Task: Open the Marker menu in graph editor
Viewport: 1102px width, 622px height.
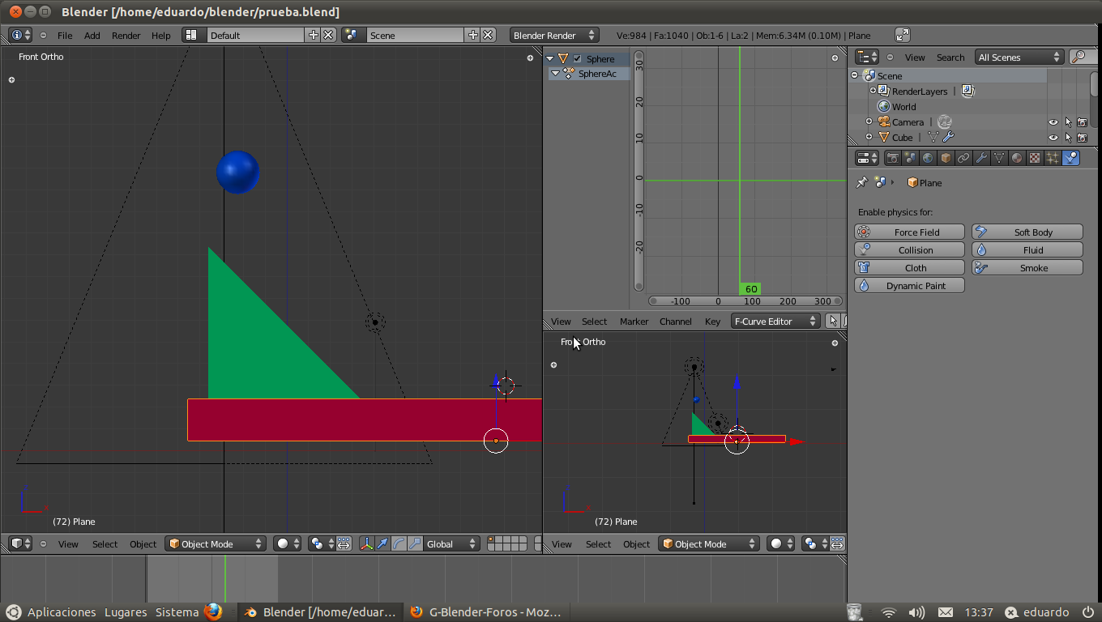Action: coord(634,322)
